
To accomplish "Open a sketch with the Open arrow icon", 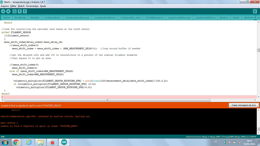I will (20, 11).
